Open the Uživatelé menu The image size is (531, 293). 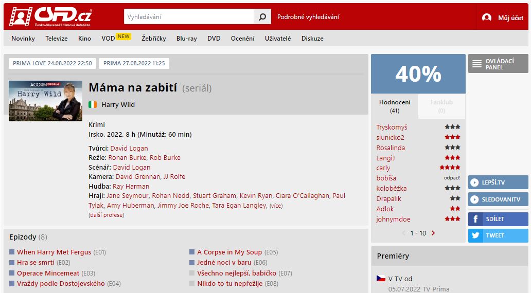point(278,39)
